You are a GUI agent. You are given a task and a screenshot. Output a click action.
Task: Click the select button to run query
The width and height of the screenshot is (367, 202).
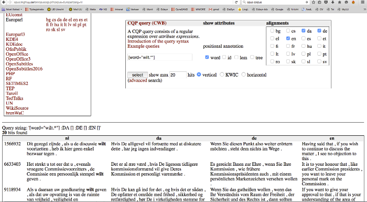tap(137, 75)
